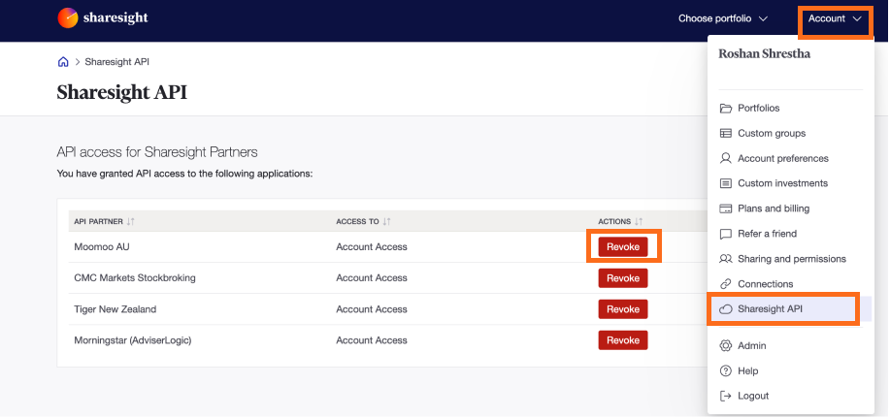This screenshot has height=417, width=890.
Task: Revoke access for Moomoo AU
Action: pyautogui.click(x=623, y=246)
